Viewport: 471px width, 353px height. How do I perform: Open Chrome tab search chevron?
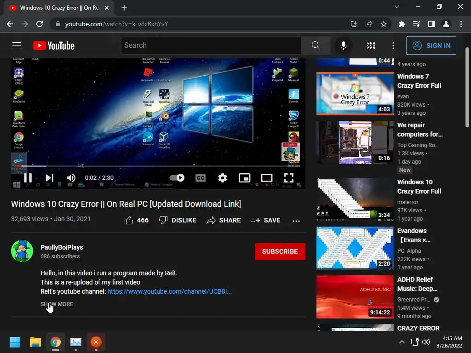point(397,6)
